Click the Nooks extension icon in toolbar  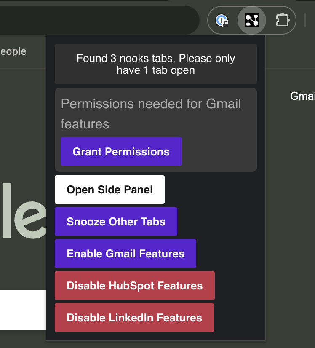(x=251, y=20)
